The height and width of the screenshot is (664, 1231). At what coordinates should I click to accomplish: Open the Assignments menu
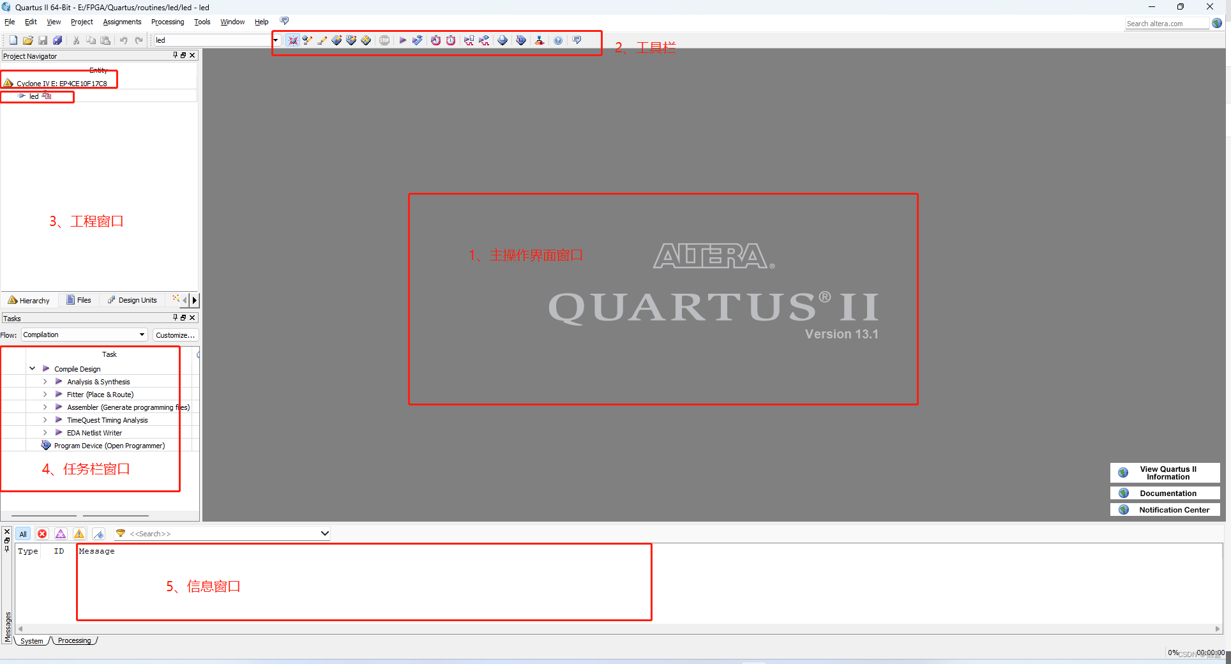pyautogui.click(x=122, y=22)
